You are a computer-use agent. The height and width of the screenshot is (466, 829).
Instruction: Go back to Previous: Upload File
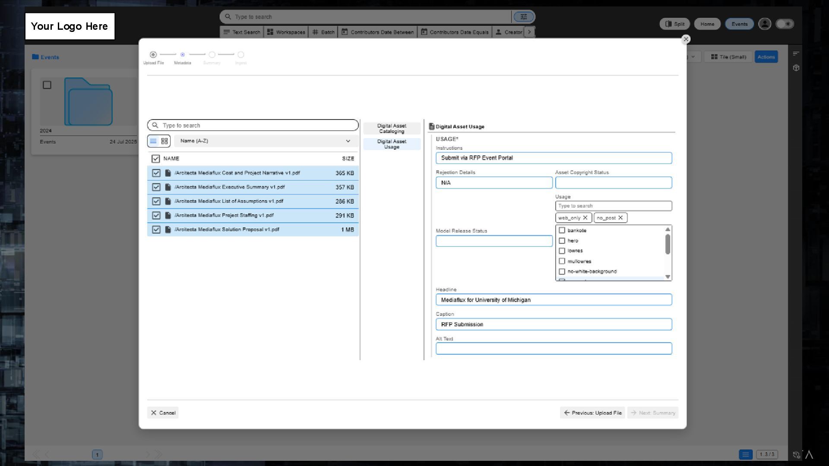(592, 413)
